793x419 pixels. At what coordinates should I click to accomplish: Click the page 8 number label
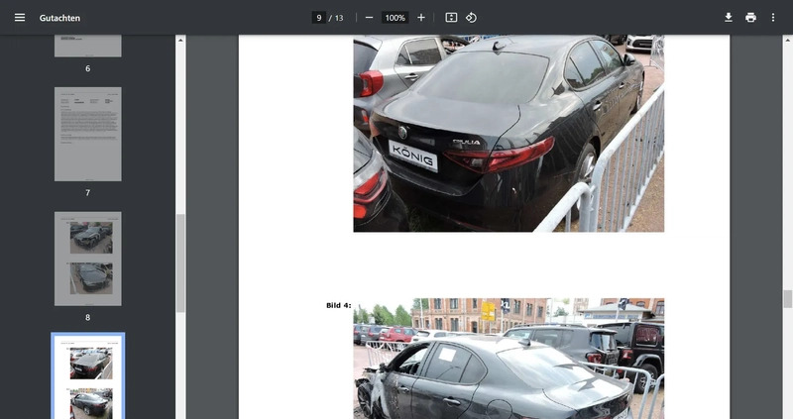(x=88, y=317)
